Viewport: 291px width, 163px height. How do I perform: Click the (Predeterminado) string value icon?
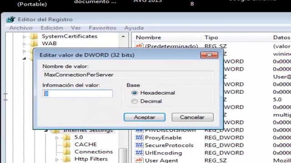[x=139, y=46]
